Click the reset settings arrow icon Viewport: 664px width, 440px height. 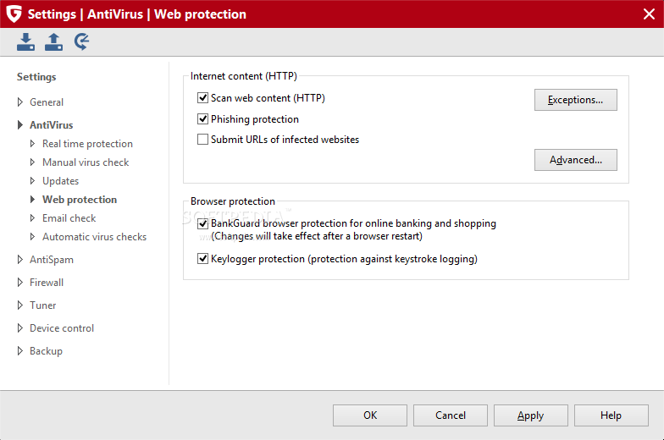pyautogui.click(x=81, y=42)
